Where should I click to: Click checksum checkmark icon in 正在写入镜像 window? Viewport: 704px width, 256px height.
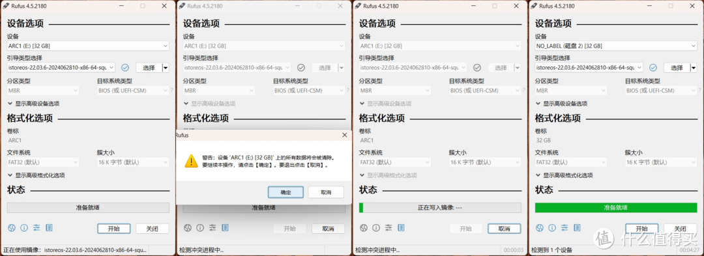pyautogui.click(x=477, y=67)
